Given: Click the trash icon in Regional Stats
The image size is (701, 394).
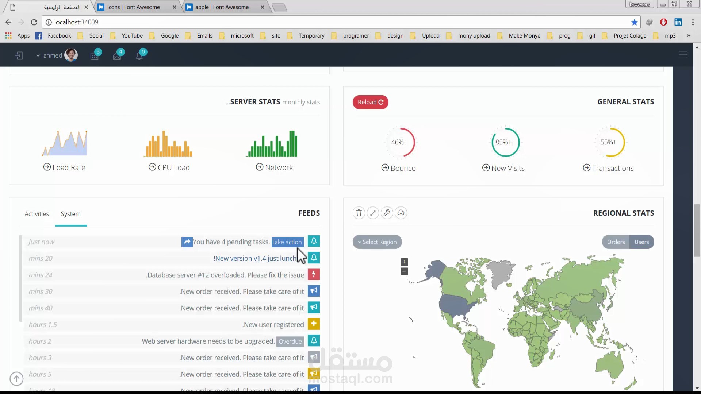Looking at the screenshot, I should coord(359,213).
